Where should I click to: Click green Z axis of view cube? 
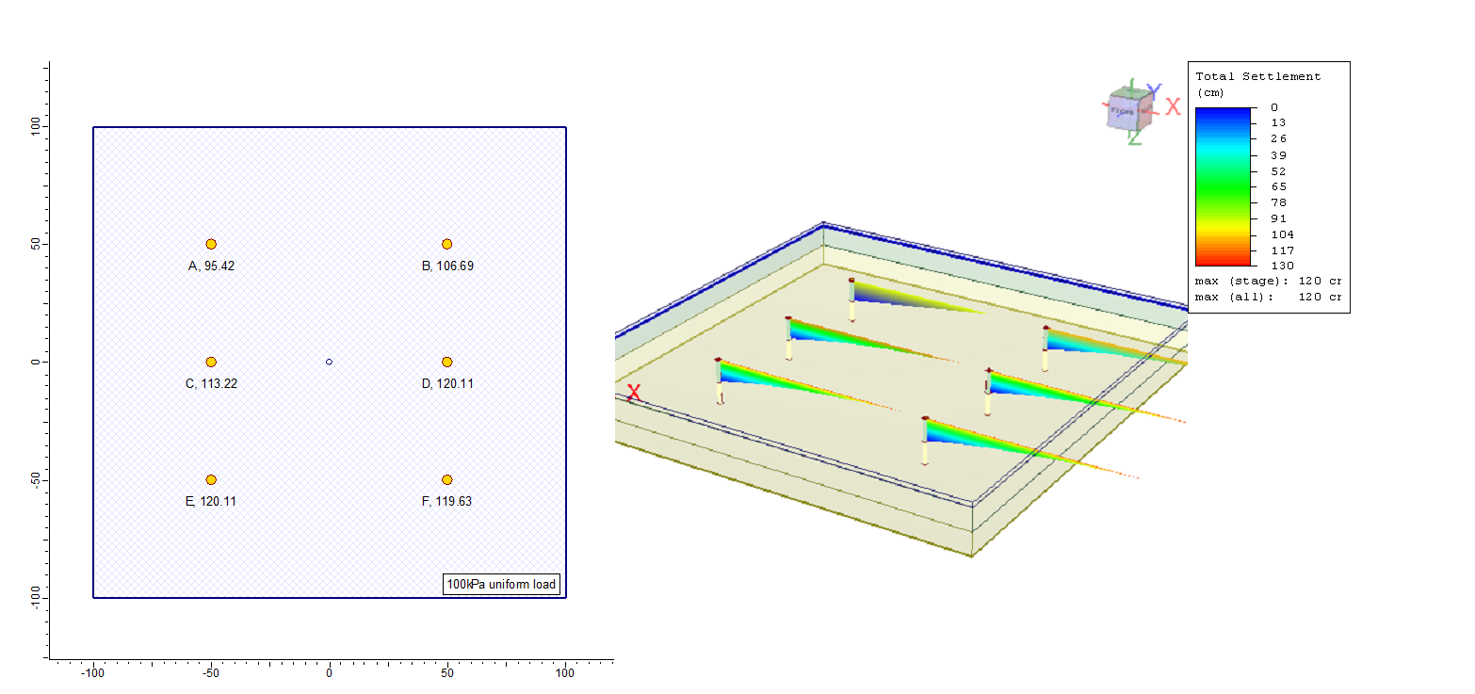(1135, 137)
